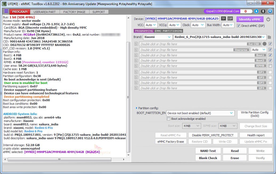This screenshot has width=276, height=174.
Task: Switch to the USERAREA PART tab
Action: (x=44, y=12)
